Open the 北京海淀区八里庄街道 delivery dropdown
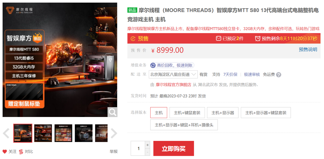Image resolution: width=324 pixels, height=159 pixels. pyautogui.click(x=173, y=74)
